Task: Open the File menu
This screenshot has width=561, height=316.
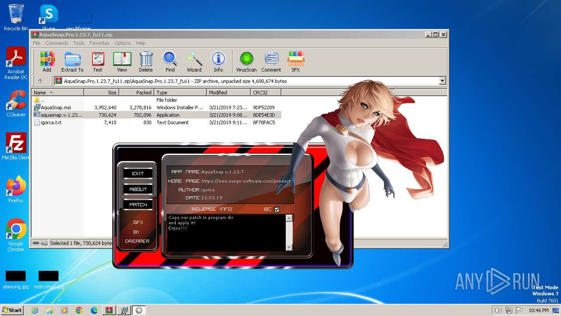Action: (x=36, y=43)
